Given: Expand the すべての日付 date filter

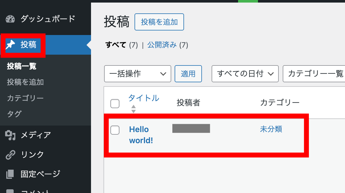Looking at the screenshot, I should [x=245, y=74].
